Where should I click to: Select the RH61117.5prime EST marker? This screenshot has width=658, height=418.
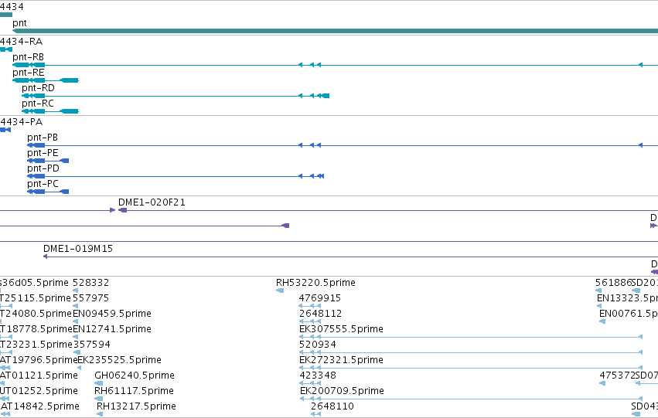pos(99,399)
